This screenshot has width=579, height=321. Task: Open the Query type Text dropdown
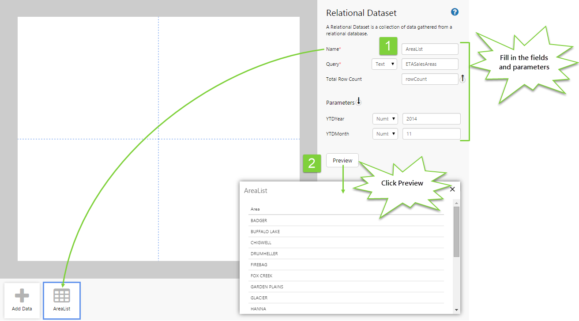point(384,64)
